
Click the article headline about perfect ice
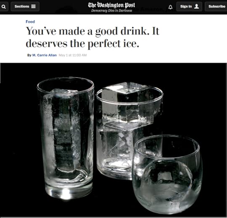click(92, 37)
